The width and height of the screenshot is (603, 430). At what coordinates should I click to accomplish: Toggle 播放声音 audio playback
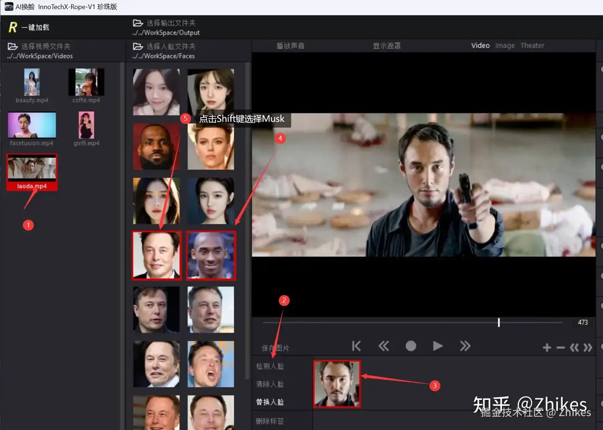pos(290,46)
